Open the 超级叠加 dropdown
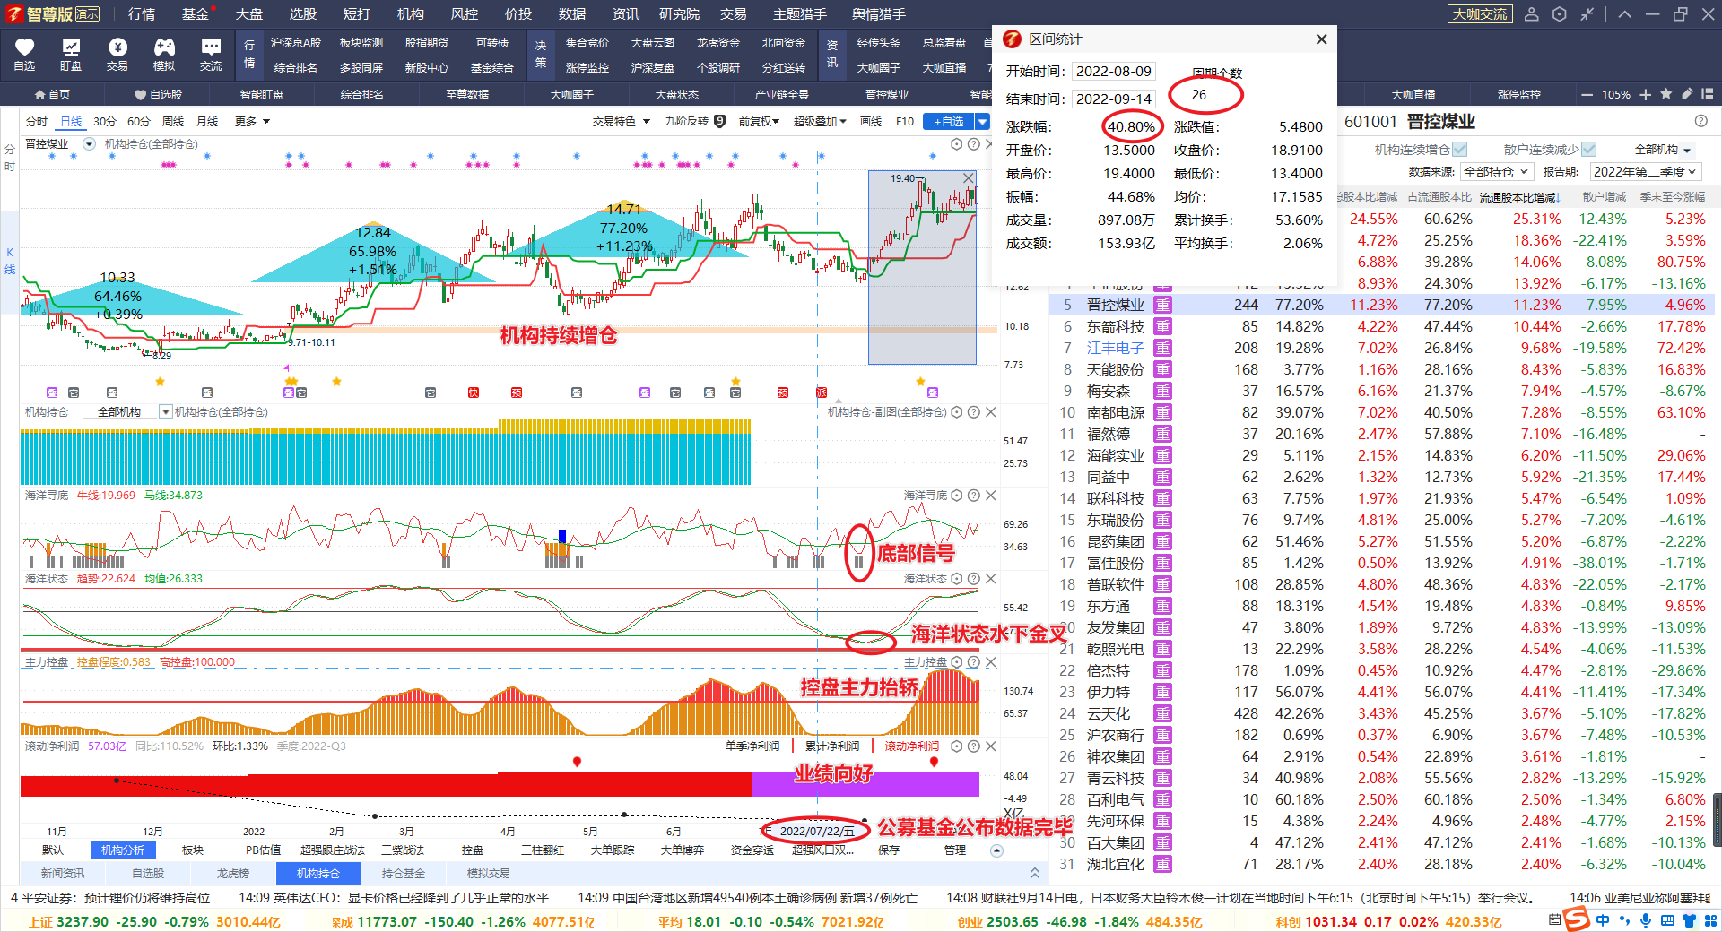Image resolution: width=1722 pixels, height=932 pixels. pyautogui.click(x=820, y=121)
